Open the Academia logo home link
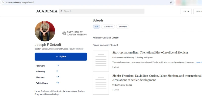 47,11
